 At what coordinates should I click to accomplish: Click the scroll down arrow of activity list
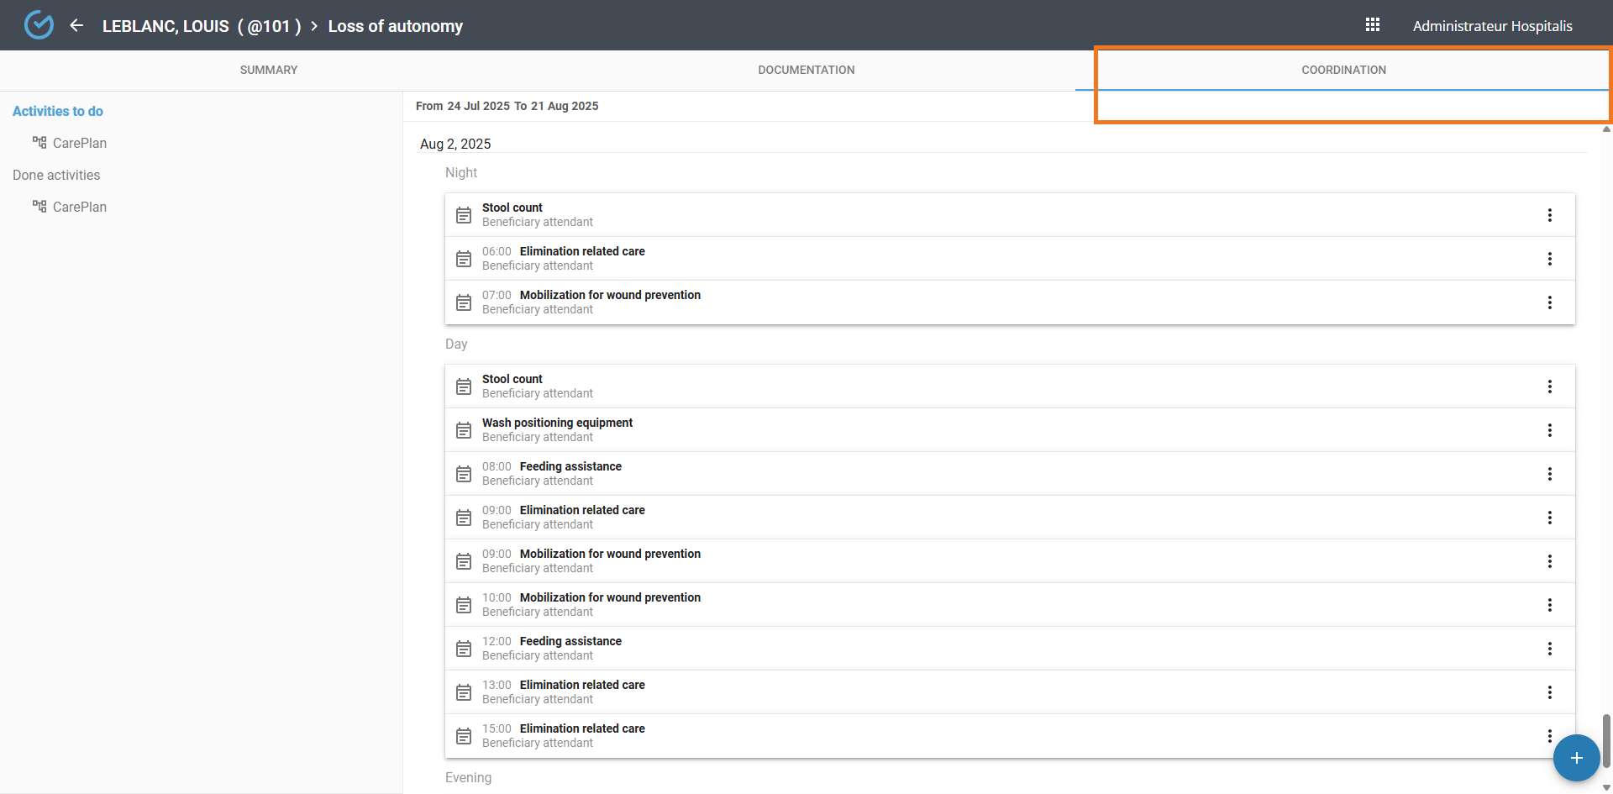click(x=1606, y=787)
